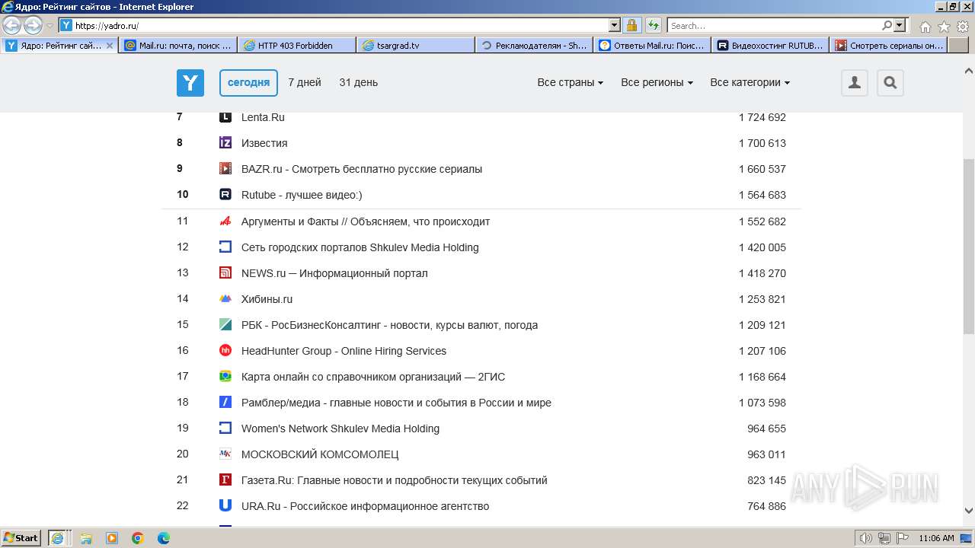Switch to the Смотреть сериалы tab

click(889, 46)
